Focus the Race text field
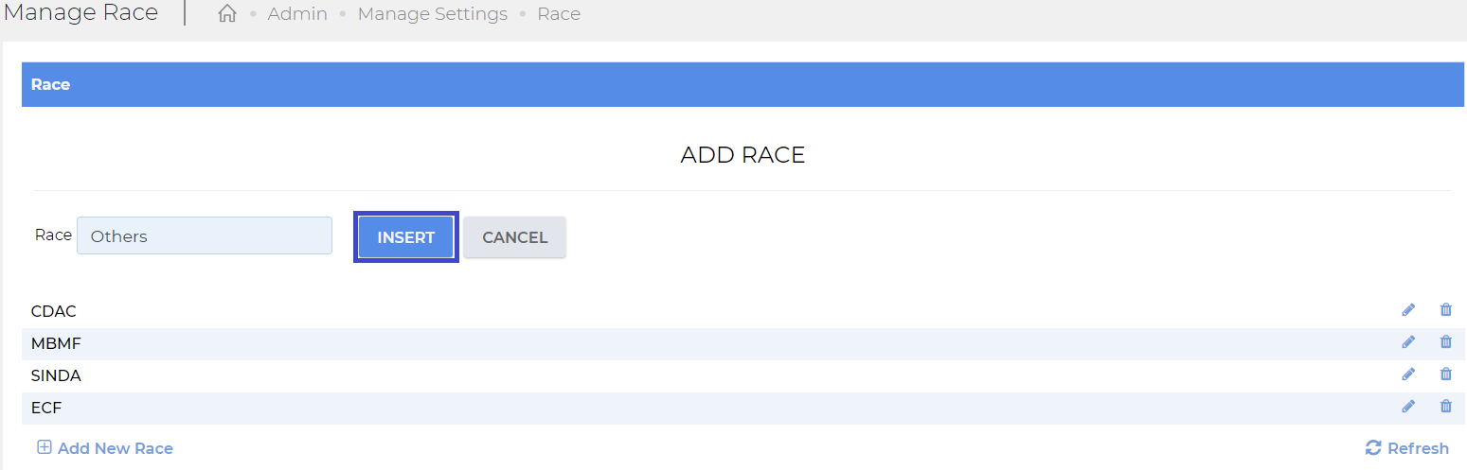The image size is (1467, 470). (x=205, y=235)
